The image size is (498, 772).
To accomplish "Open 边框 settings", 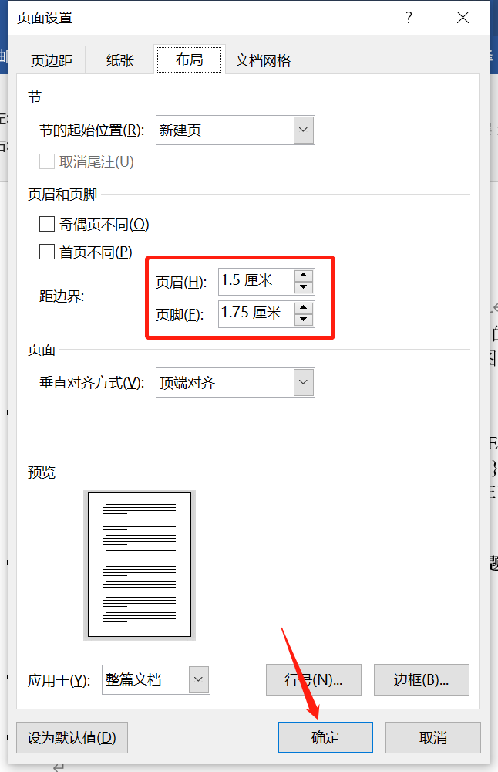I will pos(421,679).
